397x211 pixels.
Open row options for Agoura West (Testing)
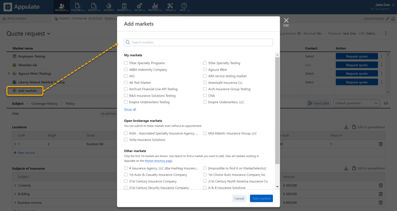[x=381, y=73]
